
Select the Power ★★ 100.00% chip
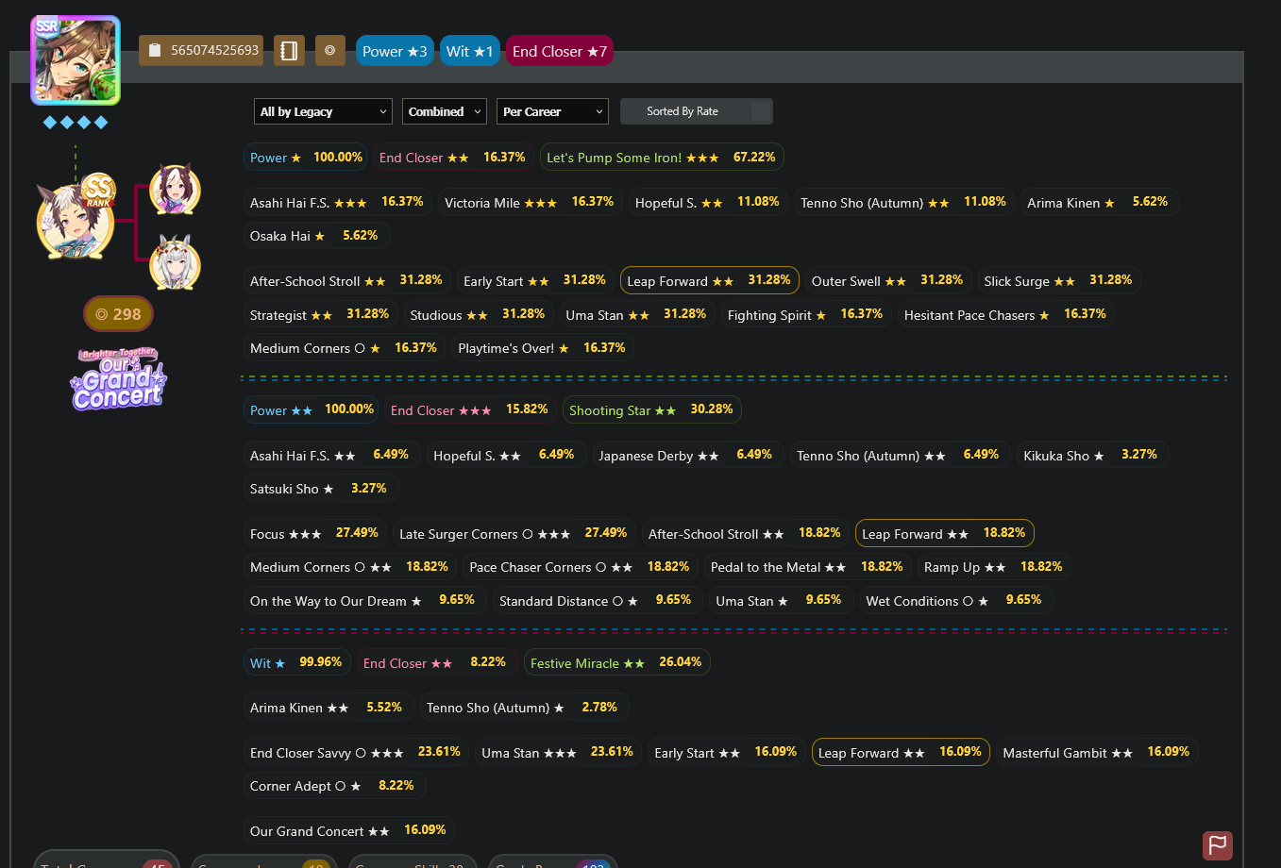pyautogui.click(x=312, y=410)
